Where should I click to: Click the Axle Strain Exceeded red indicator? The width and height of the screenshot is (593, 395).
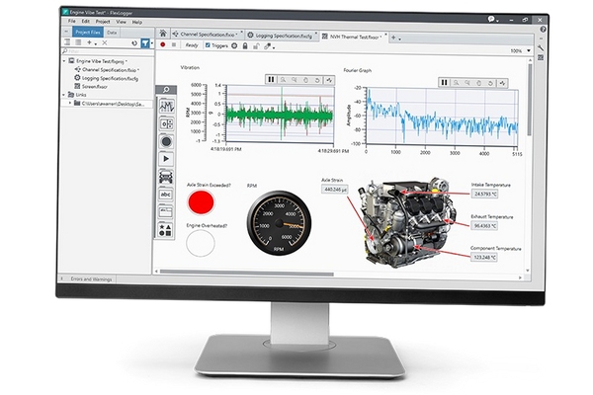pyautogui.click(x=201, y=201)
